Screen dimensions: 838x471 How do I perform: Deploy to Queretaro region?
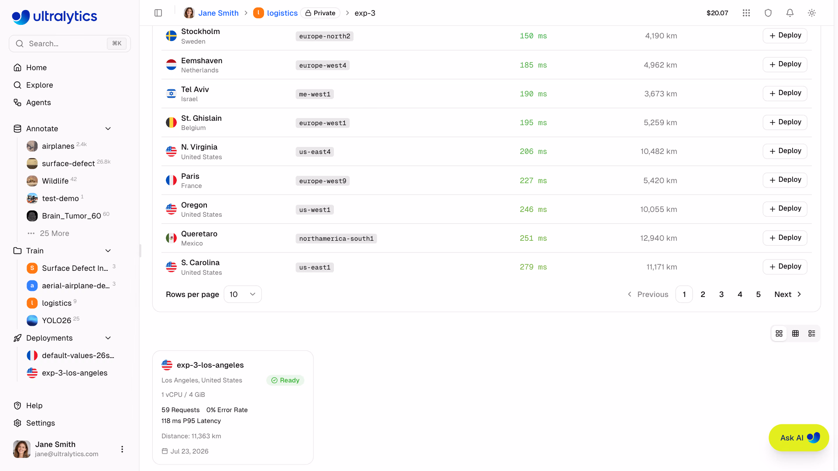[x=785, y=238]
